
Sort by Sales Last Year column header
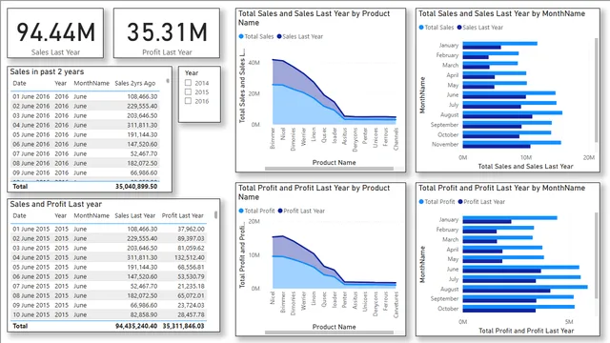coord(135,215)
